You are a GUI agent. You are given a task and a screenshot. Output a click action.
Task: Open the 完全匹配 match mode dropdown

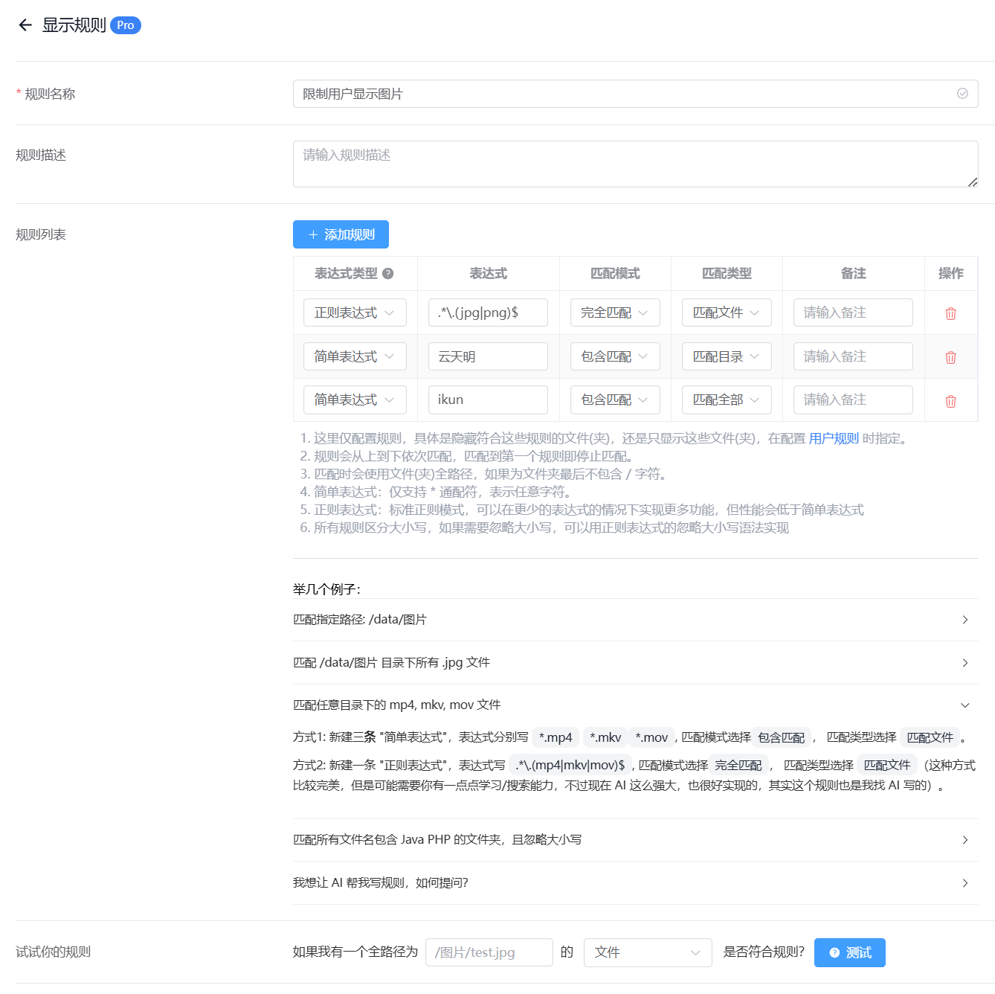click(x=615, y=312)
